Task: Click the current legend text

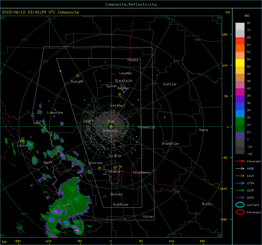Action: click(x=253, y=205)
